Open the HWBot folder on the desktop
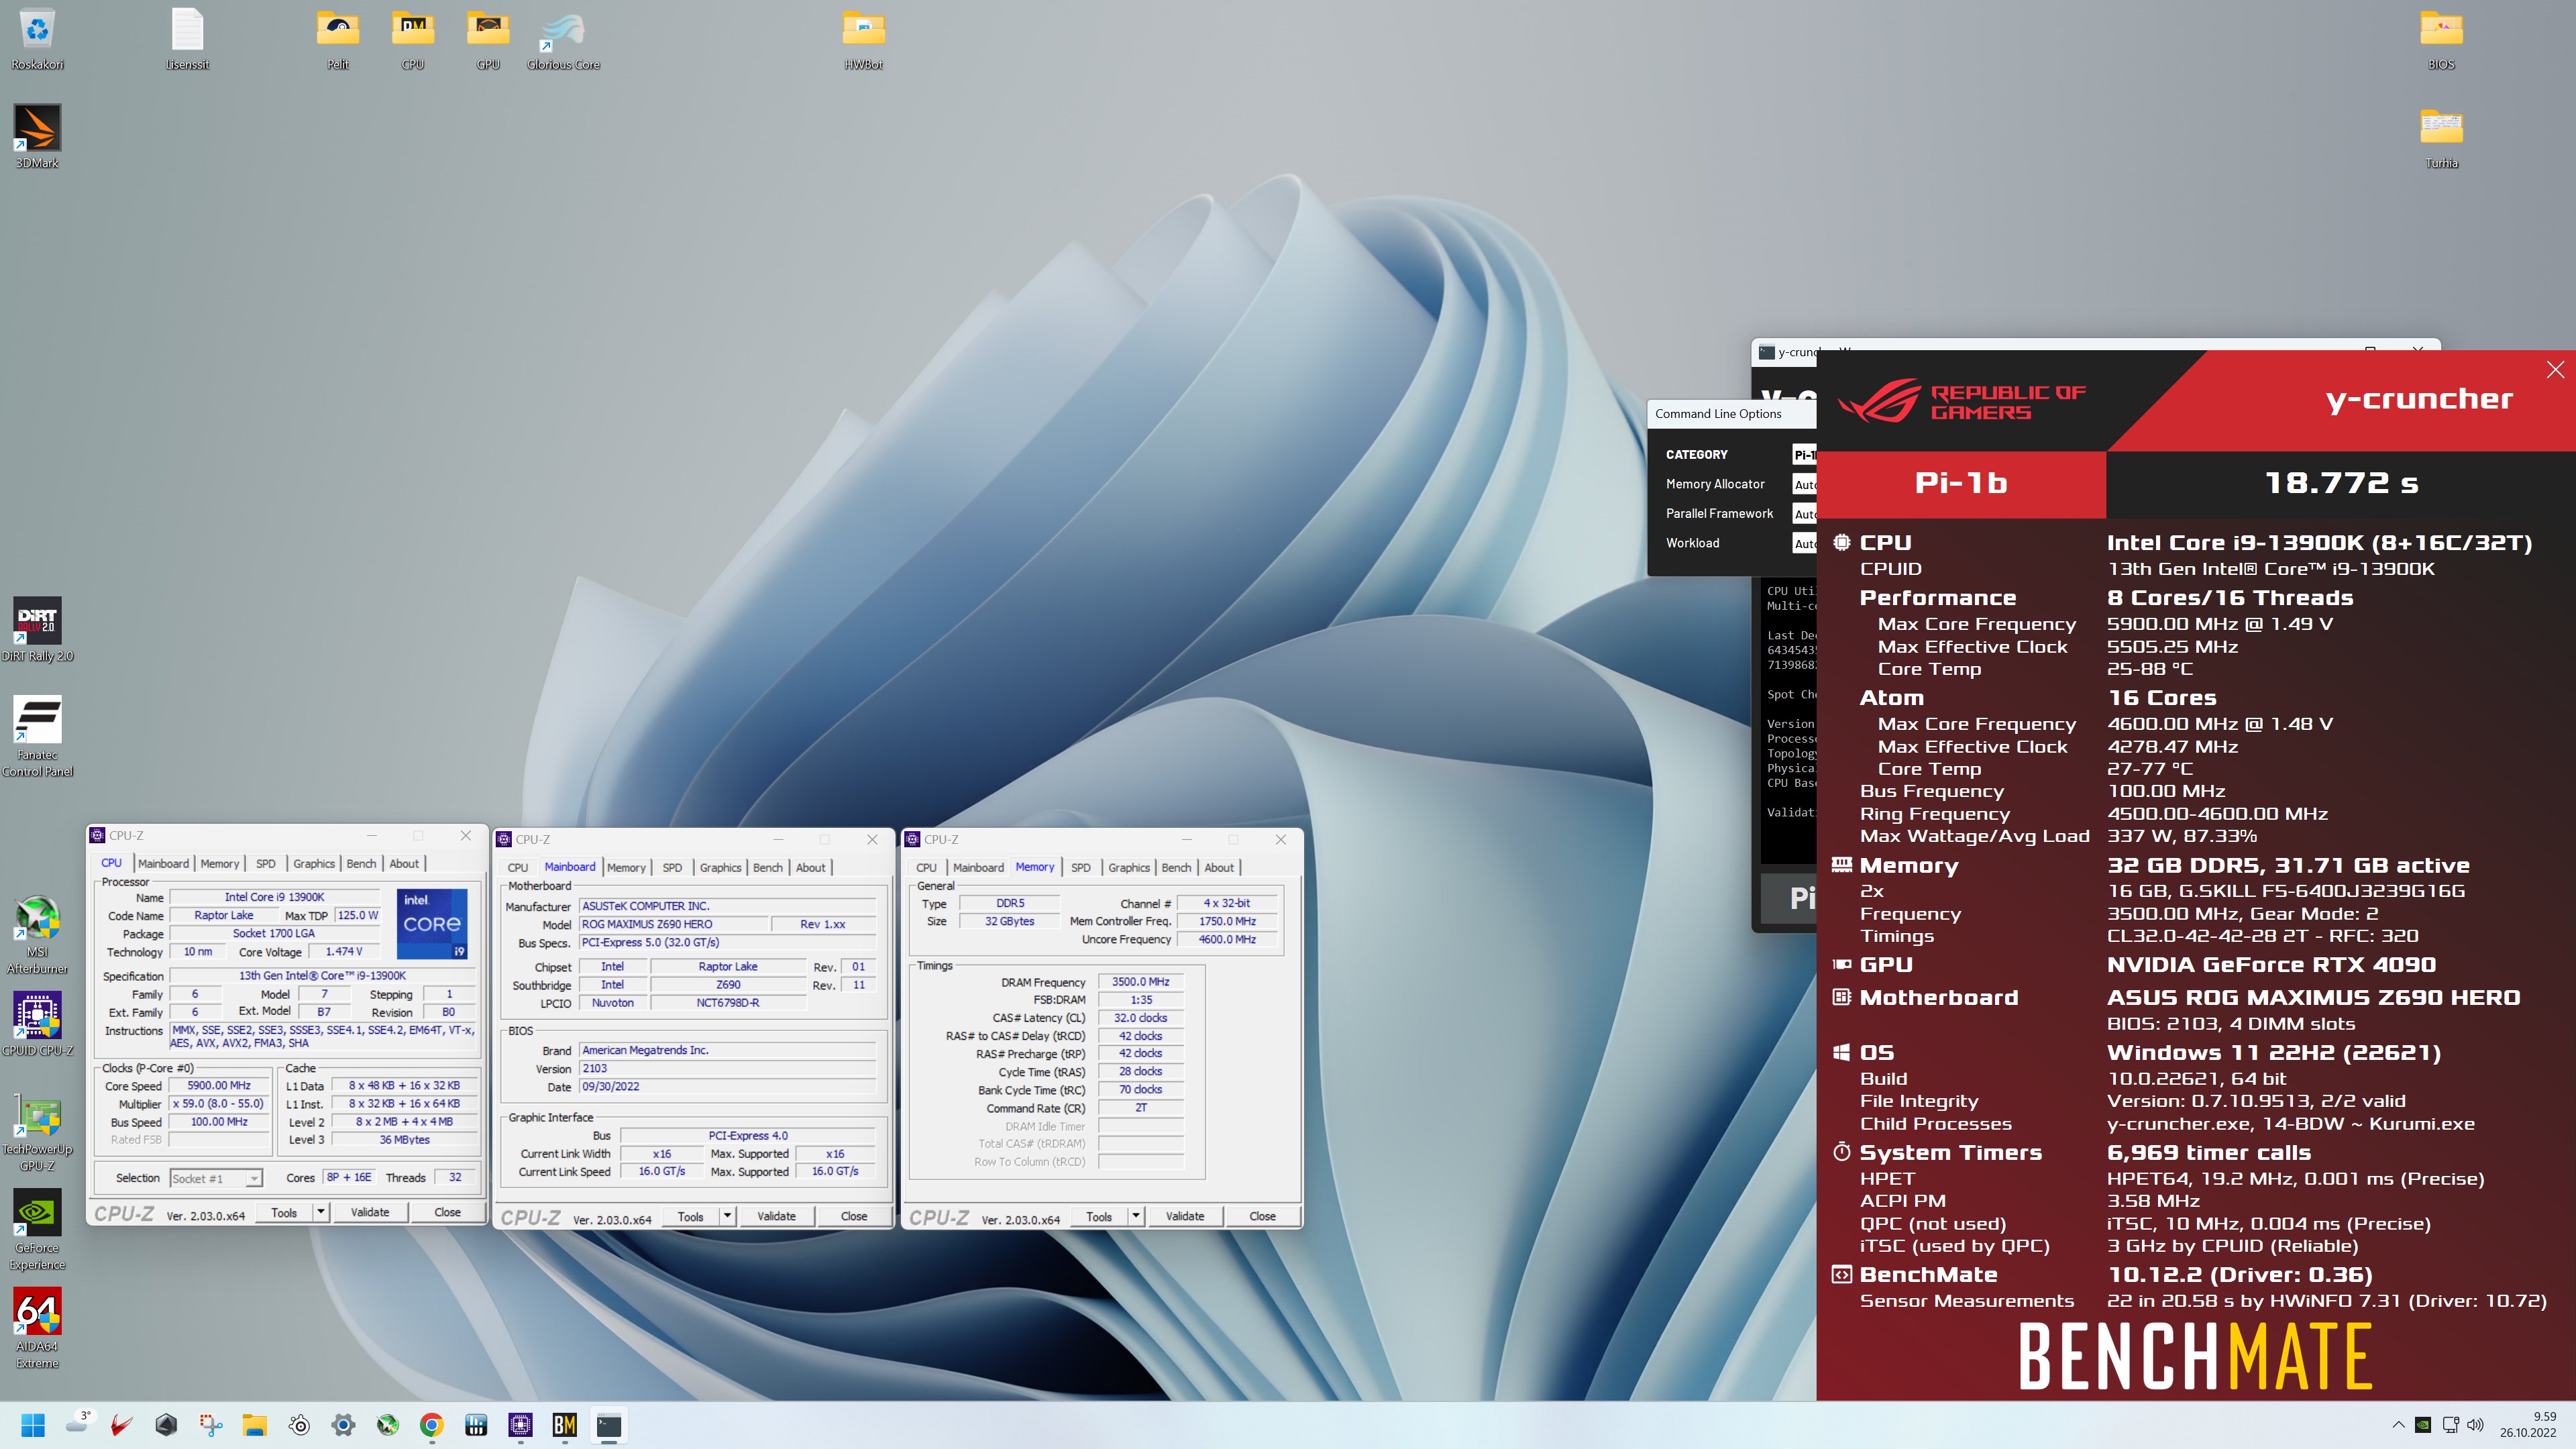The image size is (2576, 1449). pos(863,38)
